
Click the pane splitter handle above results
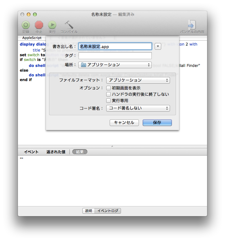click(112, 146)
